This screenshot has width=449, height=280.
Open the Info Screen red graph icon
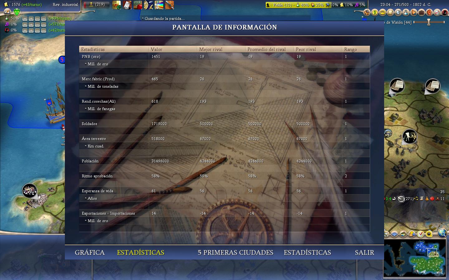tap(437, 13)
